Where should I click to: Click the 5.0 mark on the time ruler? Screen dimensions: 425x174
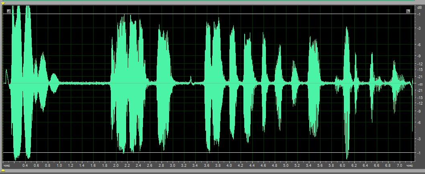[x=286, y=165]
